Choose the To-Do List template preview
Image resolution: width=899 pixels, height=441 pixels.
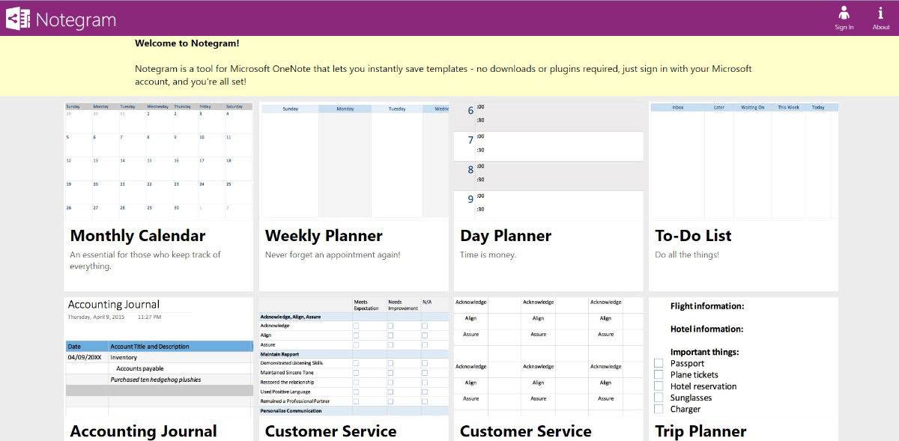(x=743, y=161)
